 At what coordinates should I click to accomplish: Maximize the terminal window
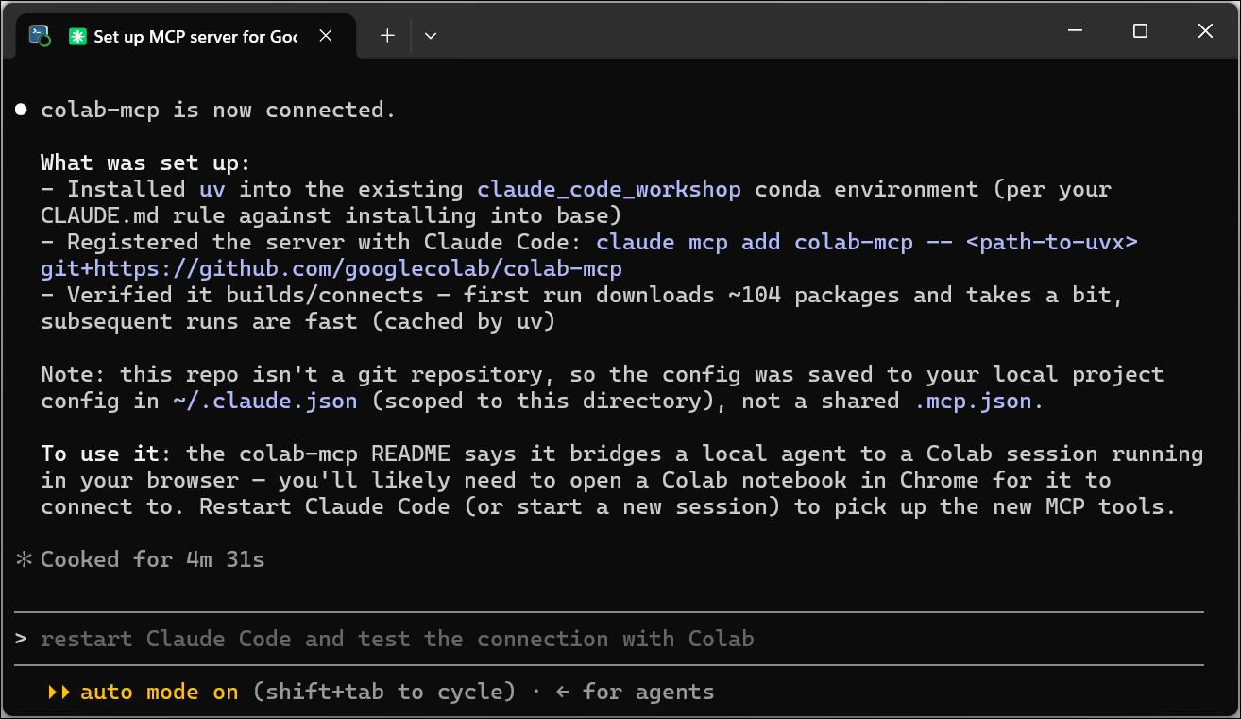click(x=1140, y=31)
